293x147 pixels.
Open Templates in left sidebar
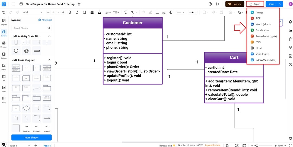4,22
